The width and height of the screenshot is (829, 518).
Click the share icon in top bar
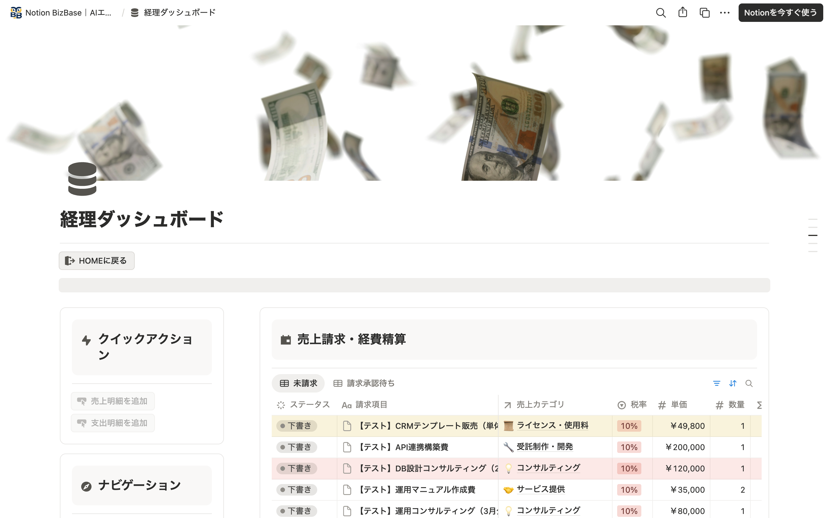(x=683, y=12)
